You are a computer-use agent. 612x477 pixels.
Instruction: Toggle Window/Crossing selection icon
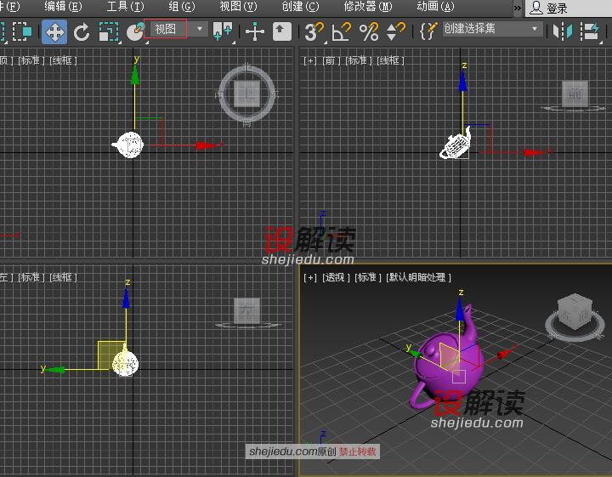coord(22,31)
